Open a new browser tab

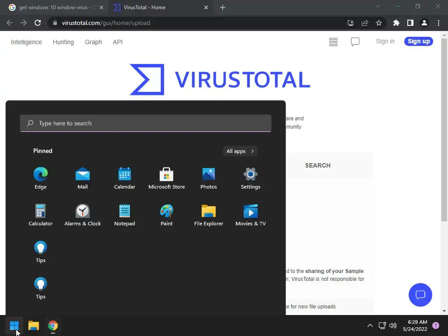223,7
